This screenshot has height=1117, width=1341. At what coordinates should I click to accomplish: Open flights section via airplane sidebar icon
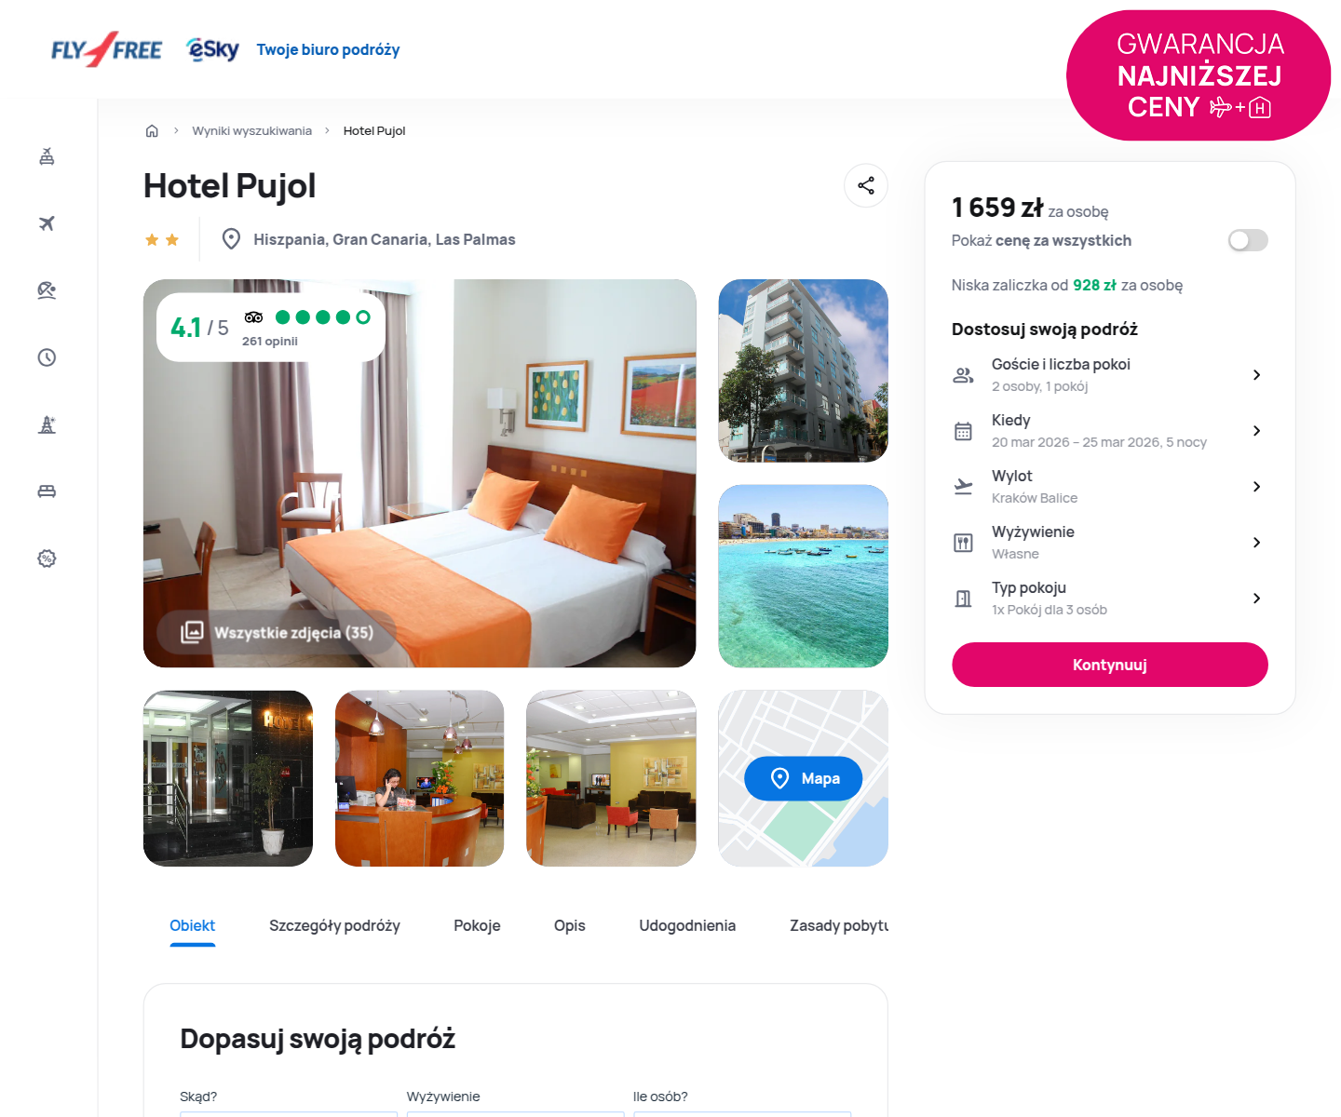point(47,223)
